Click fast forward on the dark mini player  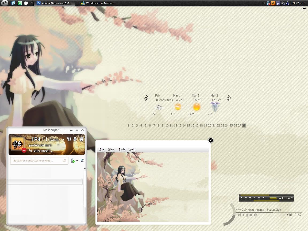[250, 198]
